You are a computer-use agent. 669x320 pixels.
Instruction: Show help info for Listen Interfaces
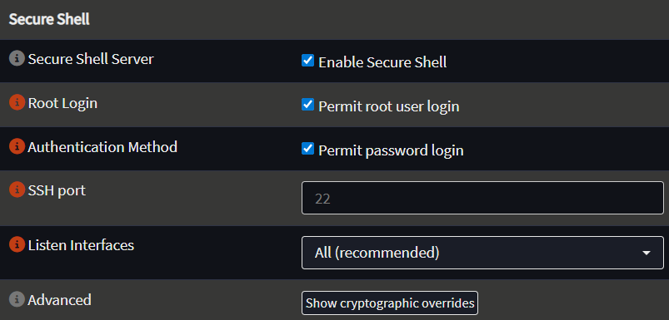(x=17, y=244)
